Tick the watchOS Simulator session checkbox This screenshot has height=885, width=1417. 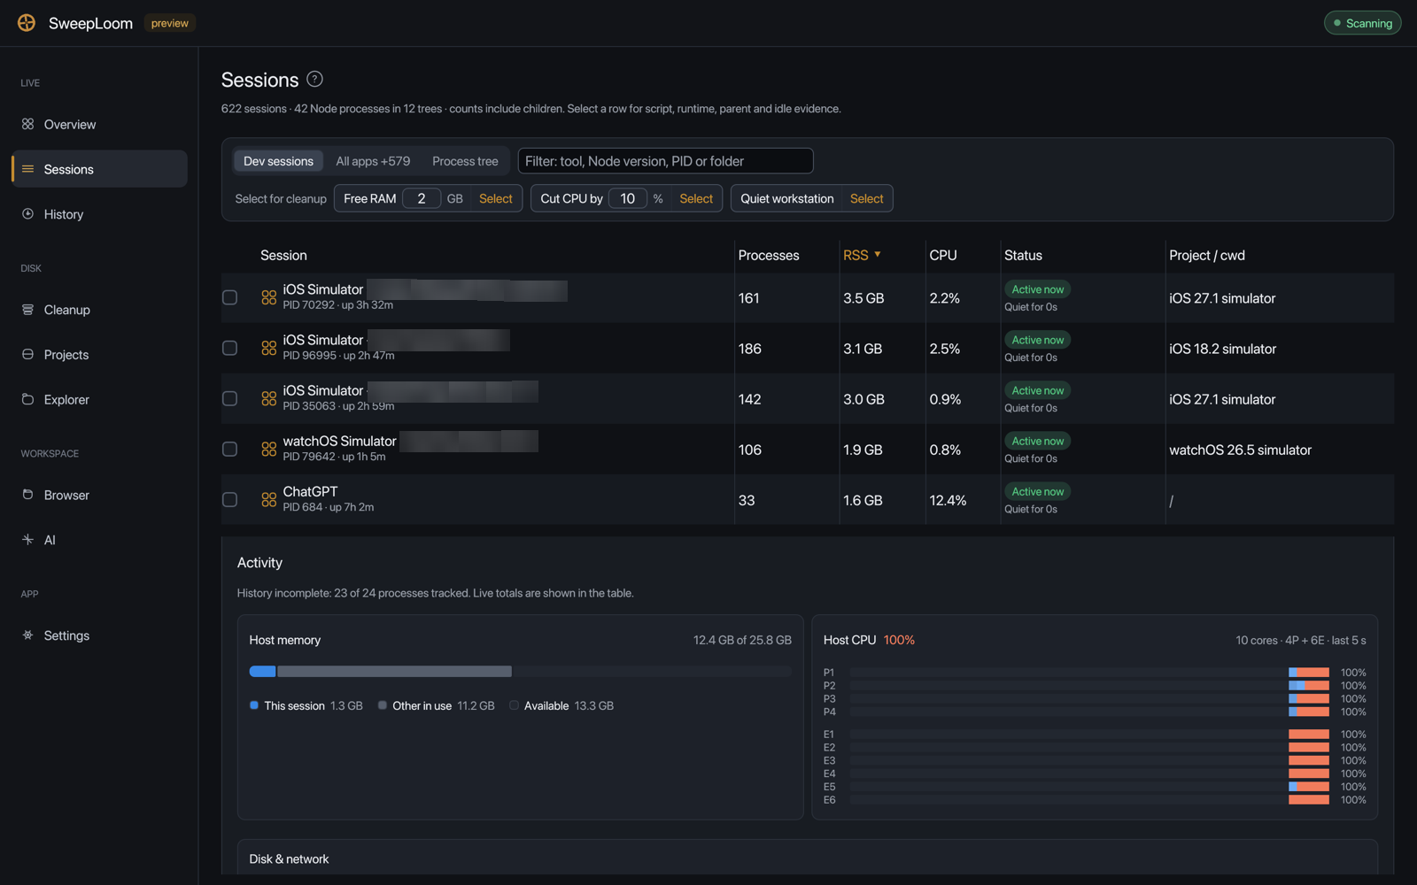(x=230, y=450)
